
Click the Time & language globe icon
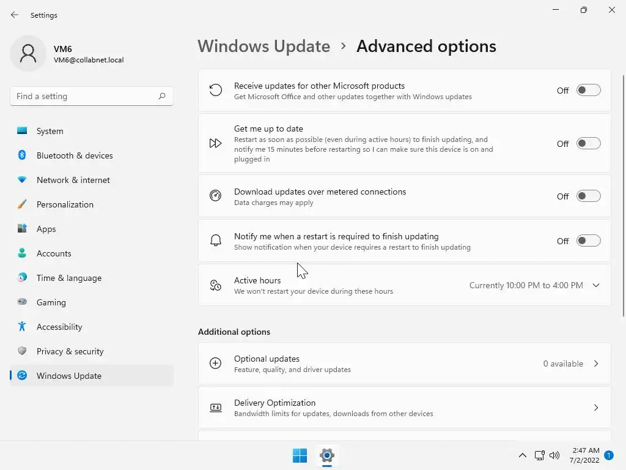click(22, 277)
